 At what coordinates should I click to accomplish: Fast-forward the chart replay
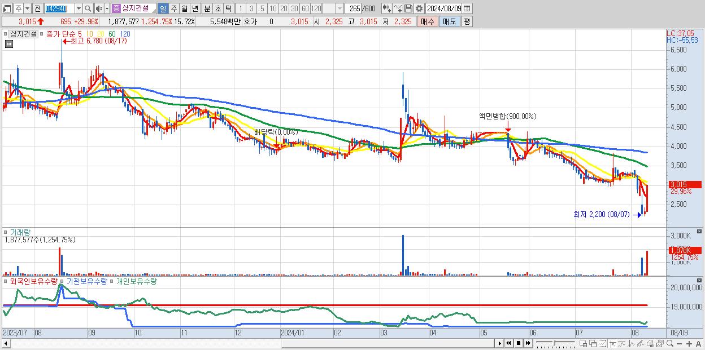click(528, 343)
